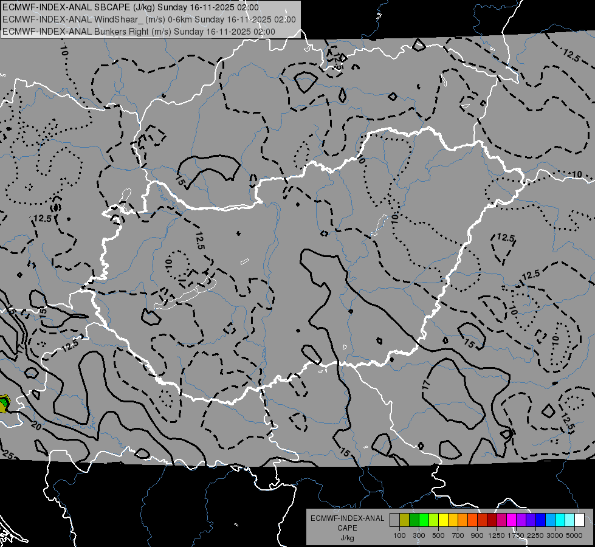Select the dark blue CAPE legend swatch
The height and width of the screenshot is (547, 595).
click(x=541, y=520)
